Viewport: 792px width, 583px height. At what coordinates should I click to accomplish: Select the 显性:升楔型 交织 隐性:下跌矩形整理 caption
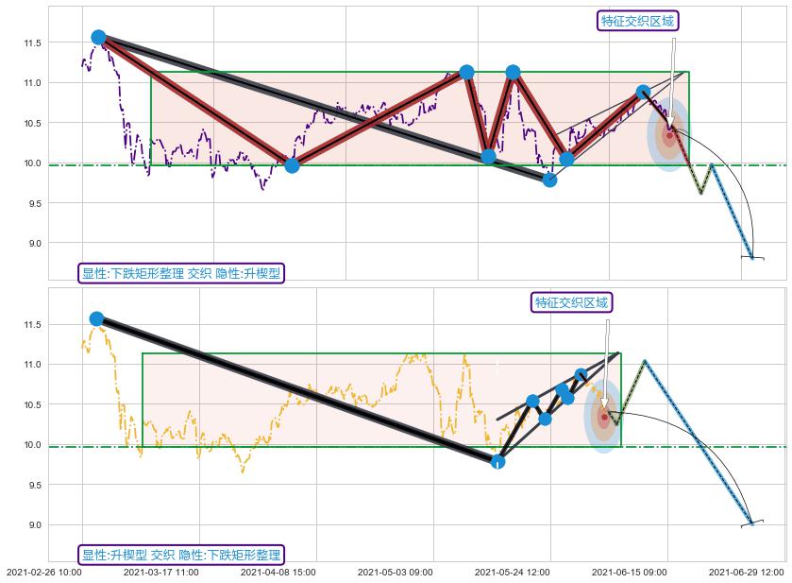coord(181,555)
